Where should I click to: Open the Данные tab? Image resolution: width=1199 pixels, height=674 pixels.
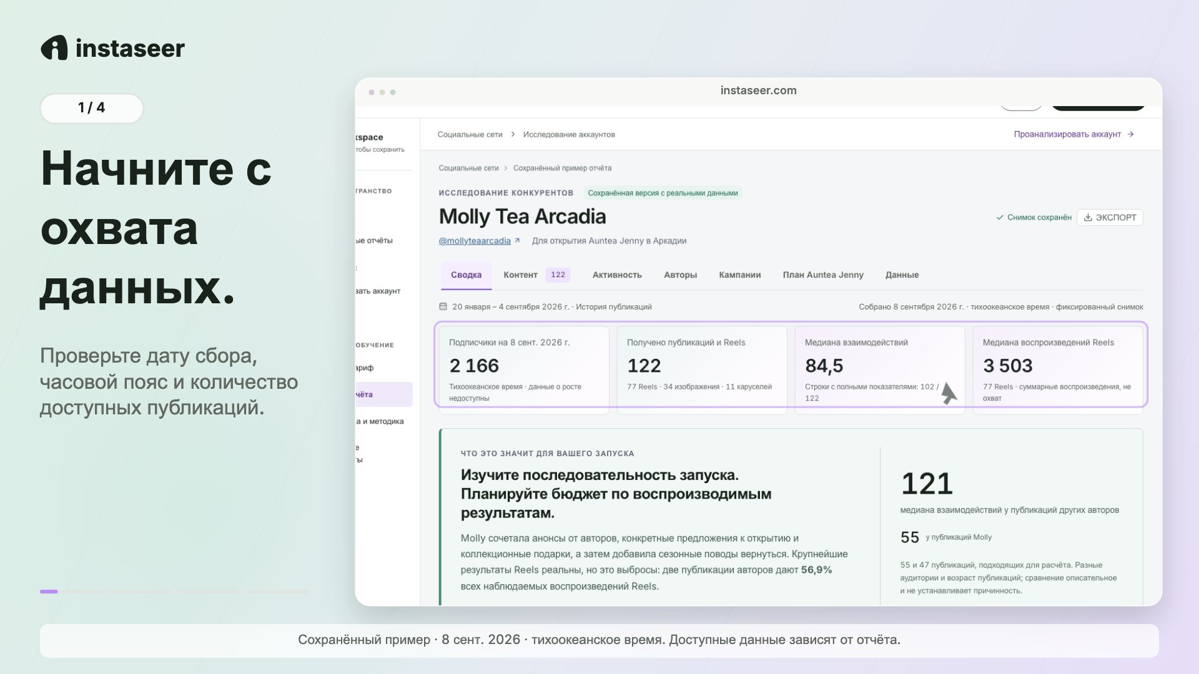[902, 275]
